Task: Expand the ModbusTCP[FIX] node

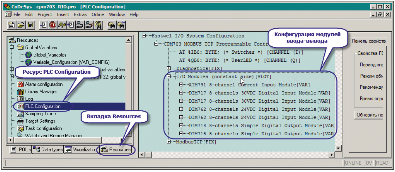Action: [x=168, y=142]
